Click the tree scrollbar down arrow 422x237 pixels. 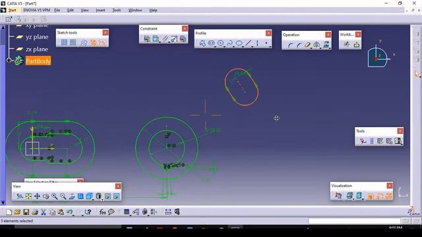[3, 203]
